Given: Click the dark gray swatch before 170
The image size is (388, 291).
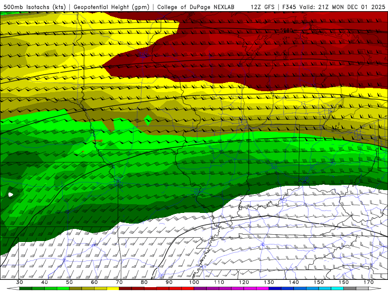Looking at the screenshot, I should (x=350, y=289).
